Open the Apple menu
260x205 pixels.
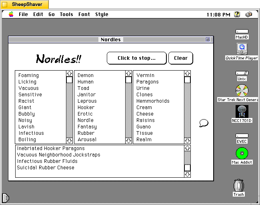click(x=11, y=14)
